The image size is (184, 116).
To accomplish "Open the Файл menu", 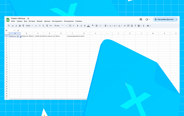I will click(13, 21).
